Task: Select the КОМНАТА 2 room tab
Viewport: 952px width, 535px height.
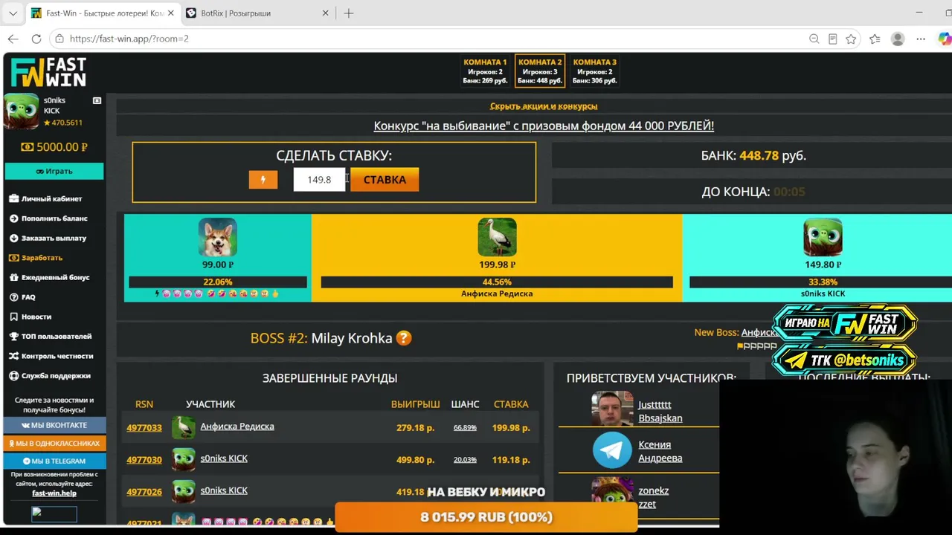Action: tap(540, 71)
